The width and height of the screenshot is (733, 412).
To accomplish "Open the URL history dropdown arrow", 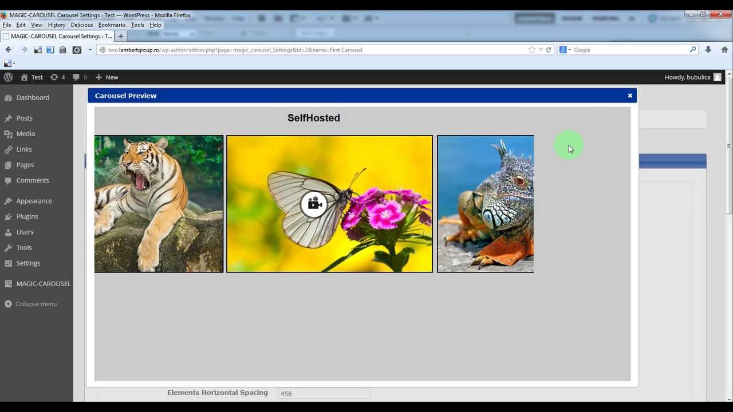I will pyautogui.click(x=540, y=50).
